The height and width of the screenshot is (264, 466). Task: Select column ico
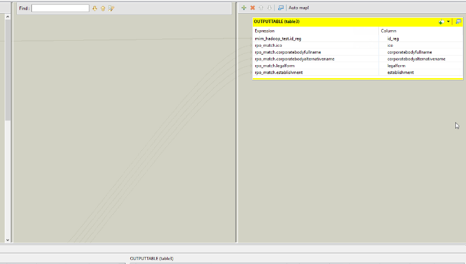coord(390,46)
